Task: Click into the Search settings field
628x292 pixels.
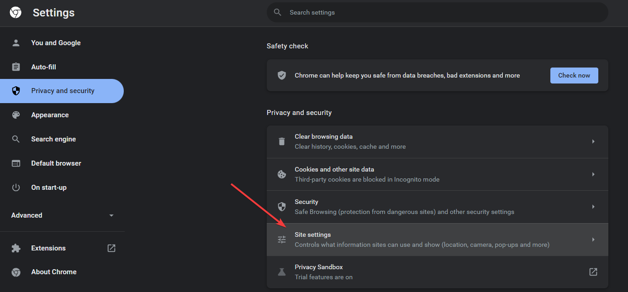Action: pyautogui.click(x=438, y=12)
